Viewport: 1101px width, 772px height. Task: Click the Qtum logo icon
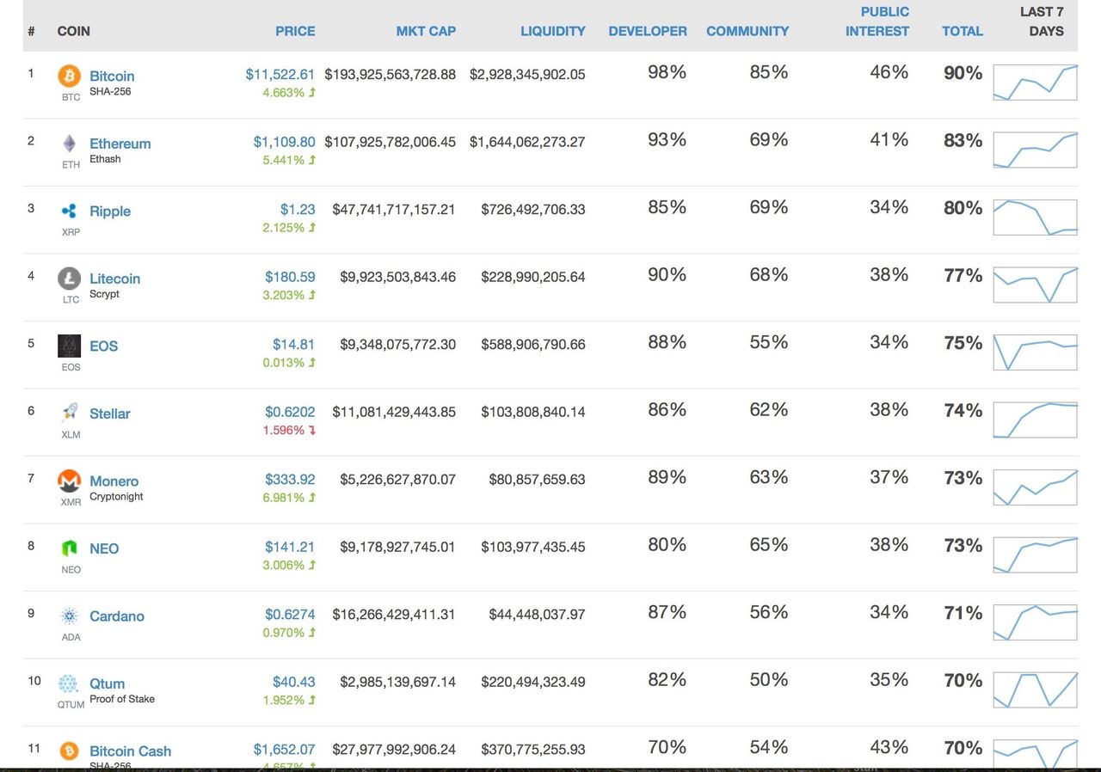pos(68,683)
